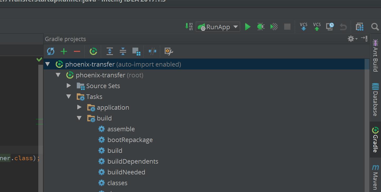This screenshot has height=192, width=381.
Task: Collapse all tree nodes icon
Action: pyautogui.click(x=123, y=51)
